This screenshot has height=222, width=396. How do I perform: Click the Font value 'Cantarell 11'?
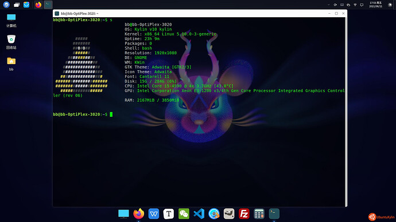click(x=154, y=77)
